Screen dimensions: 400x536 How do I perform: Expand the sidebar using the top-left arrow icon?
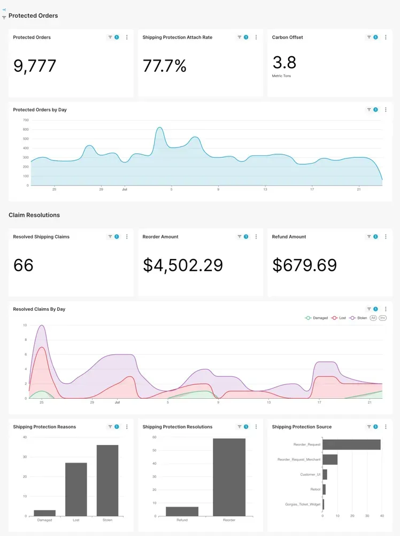[4, 10]
